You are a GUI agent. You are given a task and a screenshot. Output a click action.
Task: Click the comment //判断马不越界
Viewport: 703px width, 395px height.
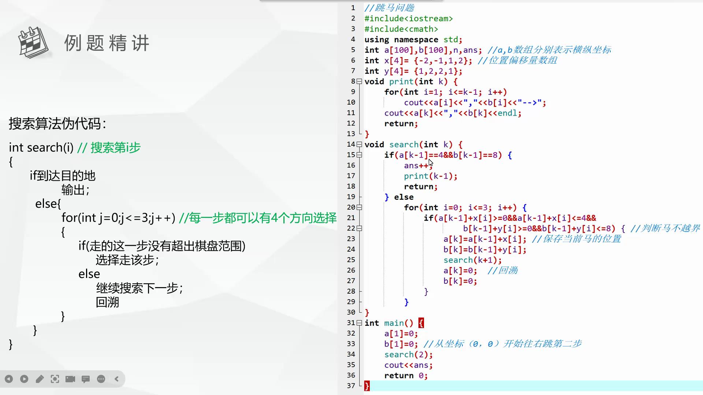[x=665, y=228]
